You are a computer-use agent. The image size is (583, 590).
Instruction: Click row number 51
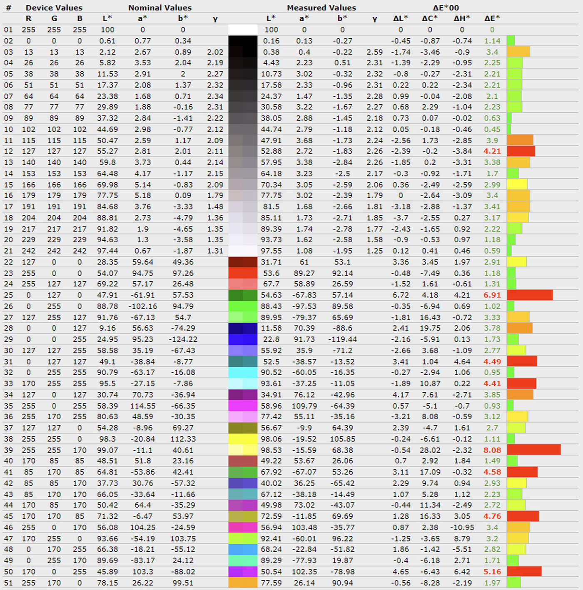[8, 583]
